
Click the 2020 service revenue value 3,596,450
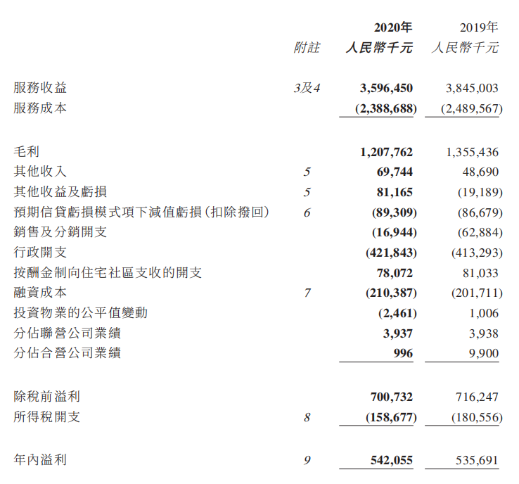point(386,88)
